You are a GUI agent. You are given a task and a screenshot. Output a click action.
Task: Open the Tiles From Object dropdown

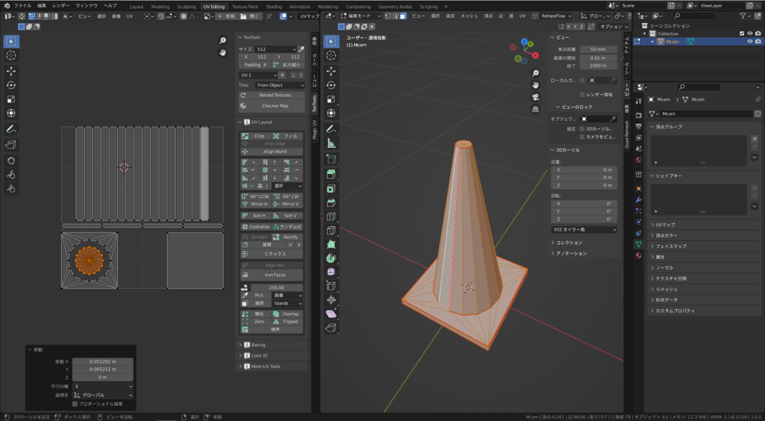[x=279, y=85]
